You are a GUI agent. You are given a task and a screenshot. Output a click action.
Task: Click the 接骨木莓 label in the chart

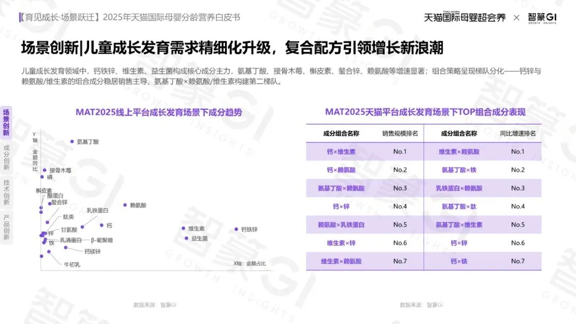point(60,170)
